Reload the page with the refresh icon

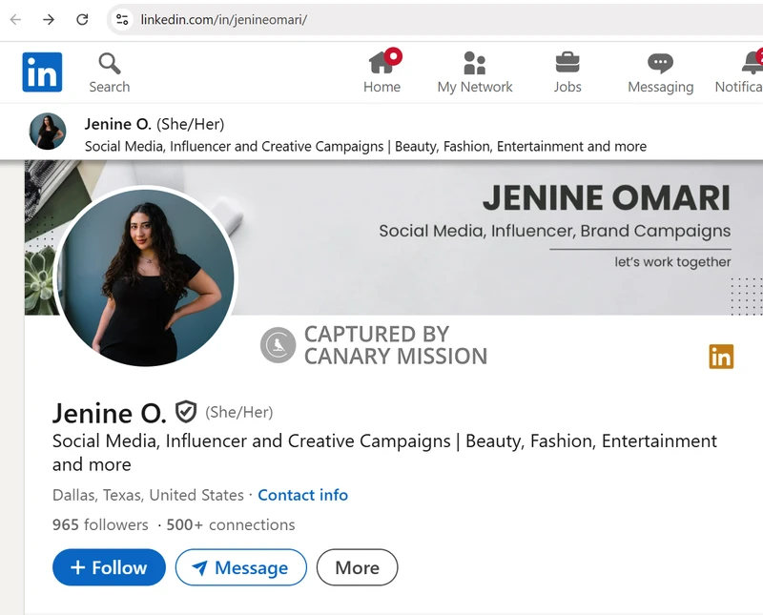point(82,19)
